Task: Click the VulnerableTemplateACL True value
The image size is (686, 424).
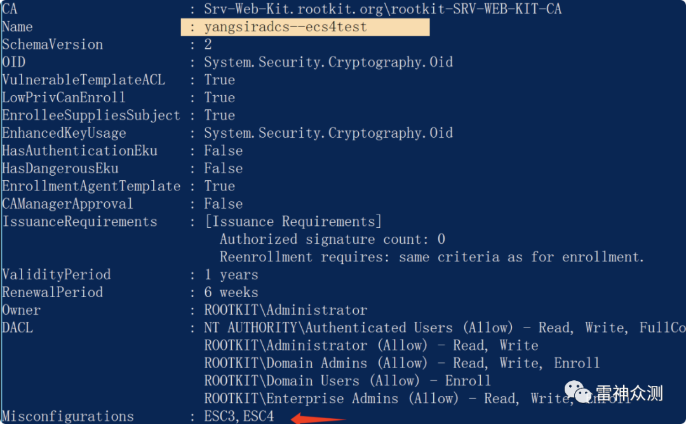Action: pyautogui.click(x=220, y=80)
